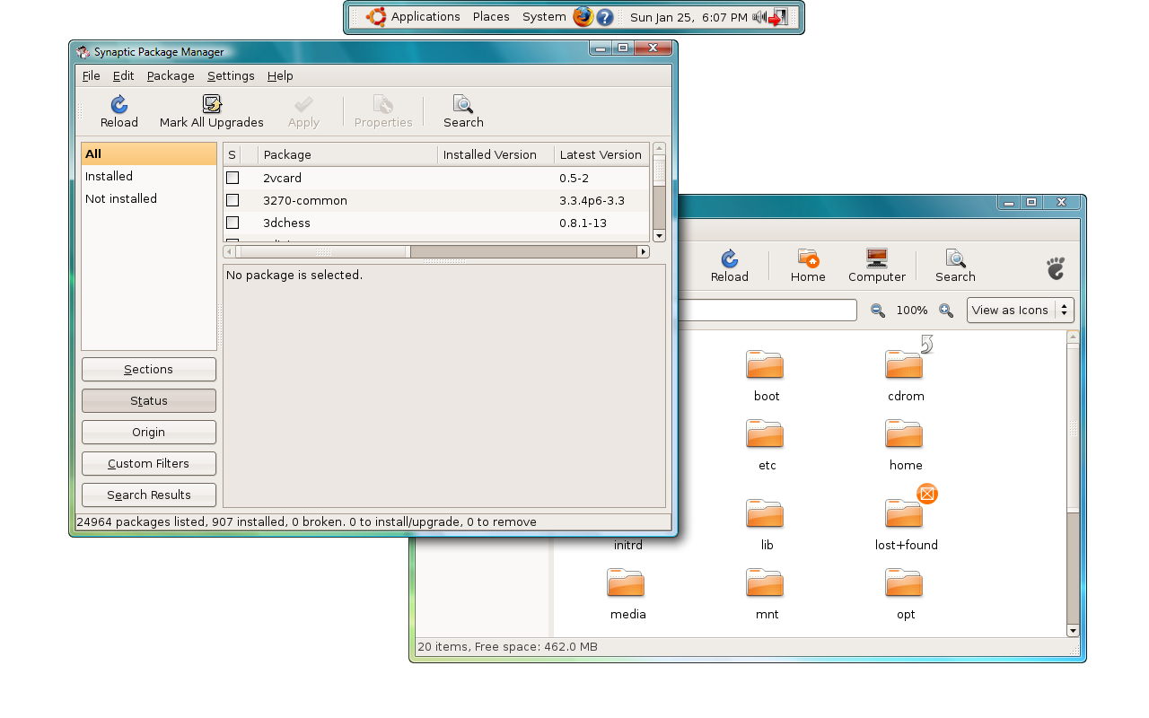Open the File menu in Synaptic

click(91, 76)
